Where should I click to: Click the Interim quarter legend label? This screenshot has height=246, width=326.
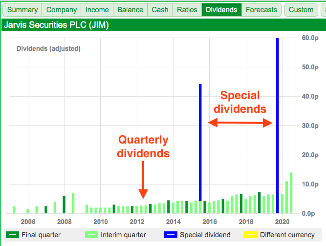tap(123, 235)
